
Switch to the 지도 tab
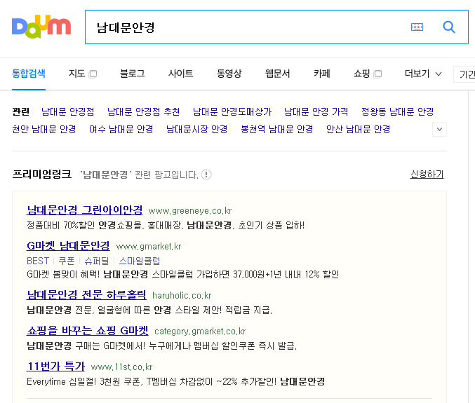(x=76, y=74)
